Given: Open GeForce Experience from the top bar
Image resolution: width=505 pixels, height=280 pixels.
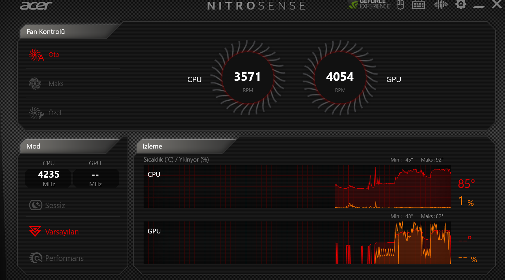Looking at the screenshot, I should 369,4.
